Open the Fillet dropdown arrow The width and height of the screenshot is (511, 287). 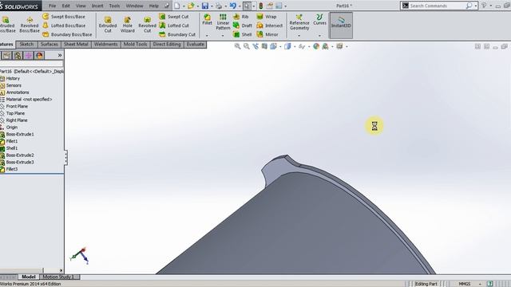pos(207,35)
